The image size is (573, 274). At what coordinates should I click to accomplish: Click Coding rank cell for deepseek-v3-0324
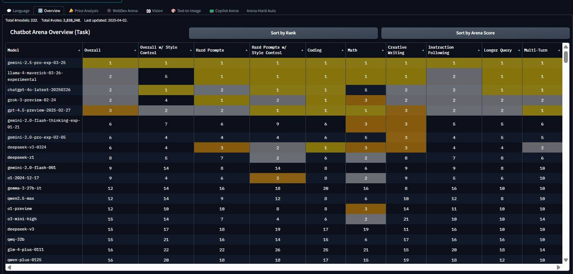coord(325,147)
